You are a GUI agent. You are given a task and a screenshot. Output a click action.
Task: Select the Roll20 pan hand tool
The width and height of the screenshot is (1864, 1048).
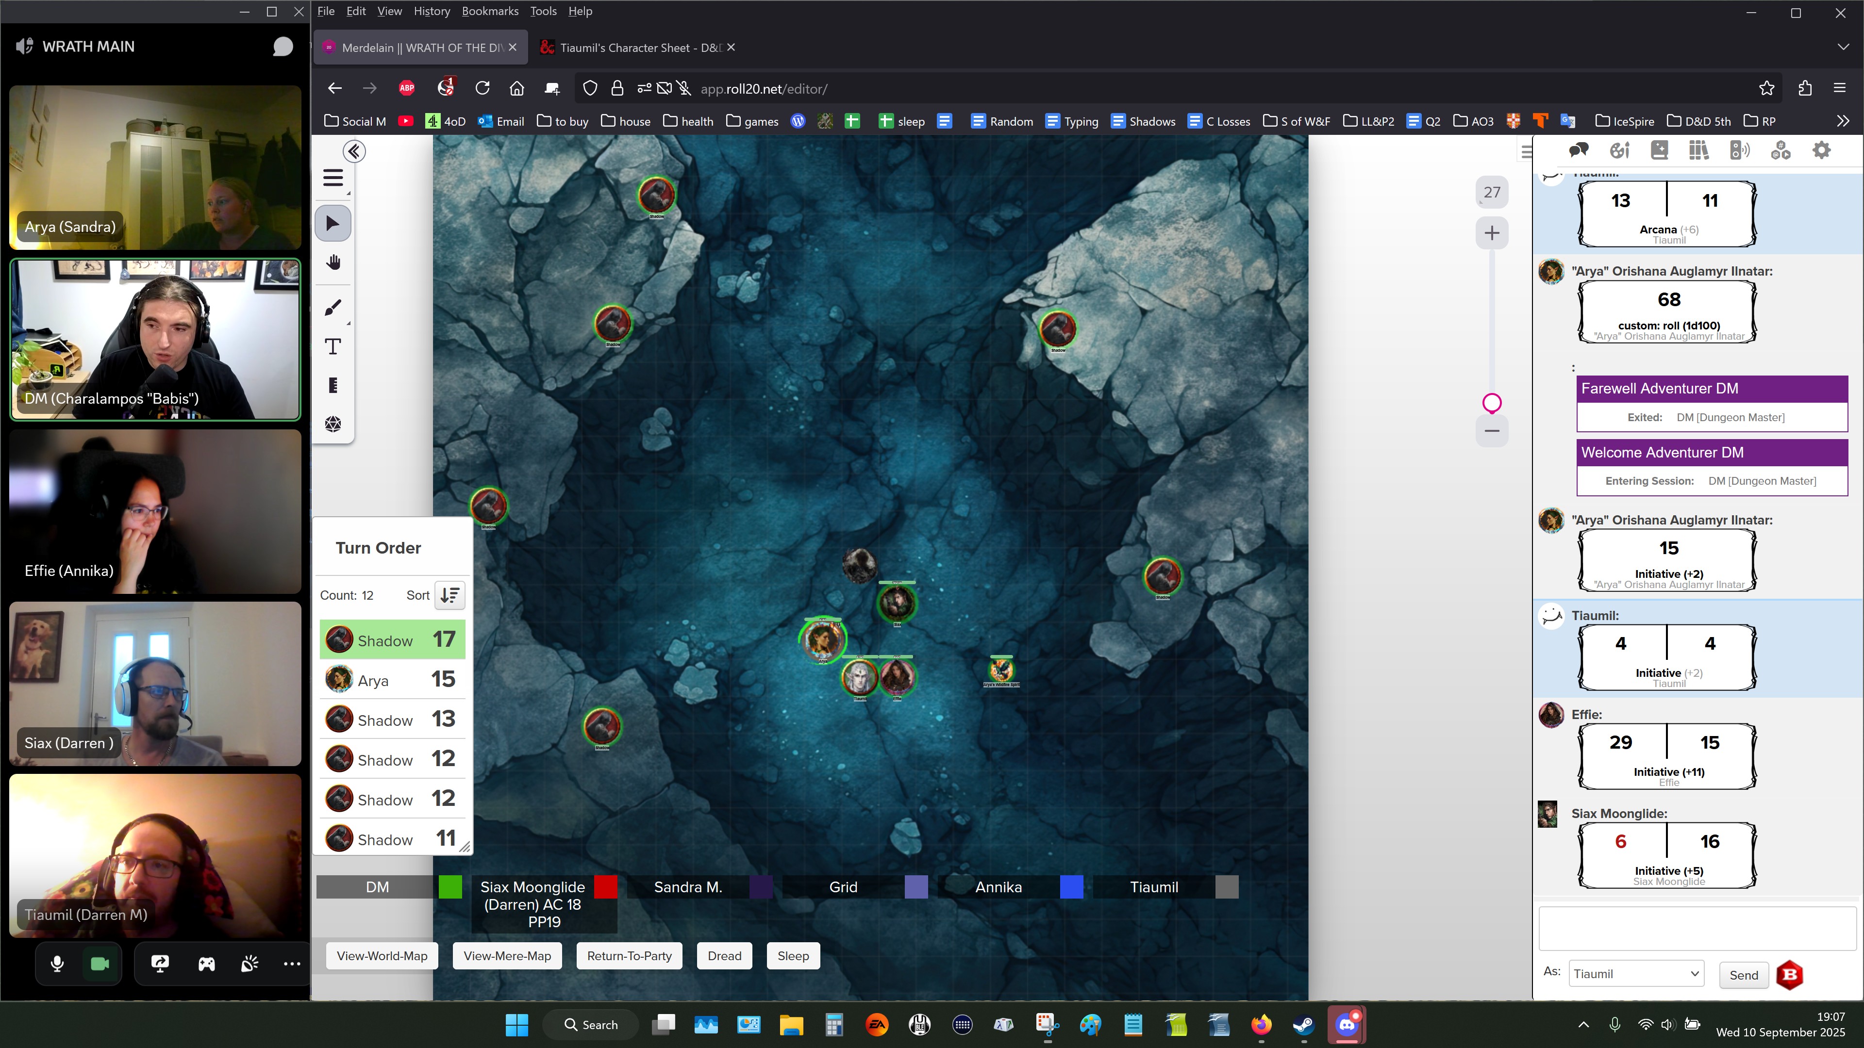pos(333,262)
